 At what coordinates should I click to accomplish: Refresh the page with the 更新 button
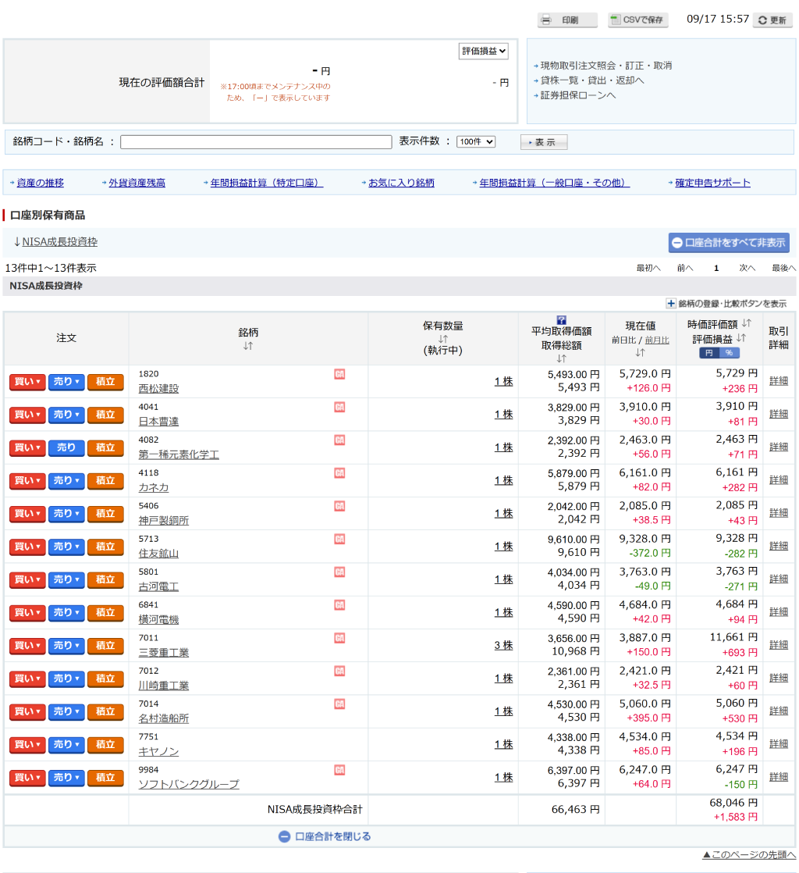pyautogui.click(x=772, y=20)
